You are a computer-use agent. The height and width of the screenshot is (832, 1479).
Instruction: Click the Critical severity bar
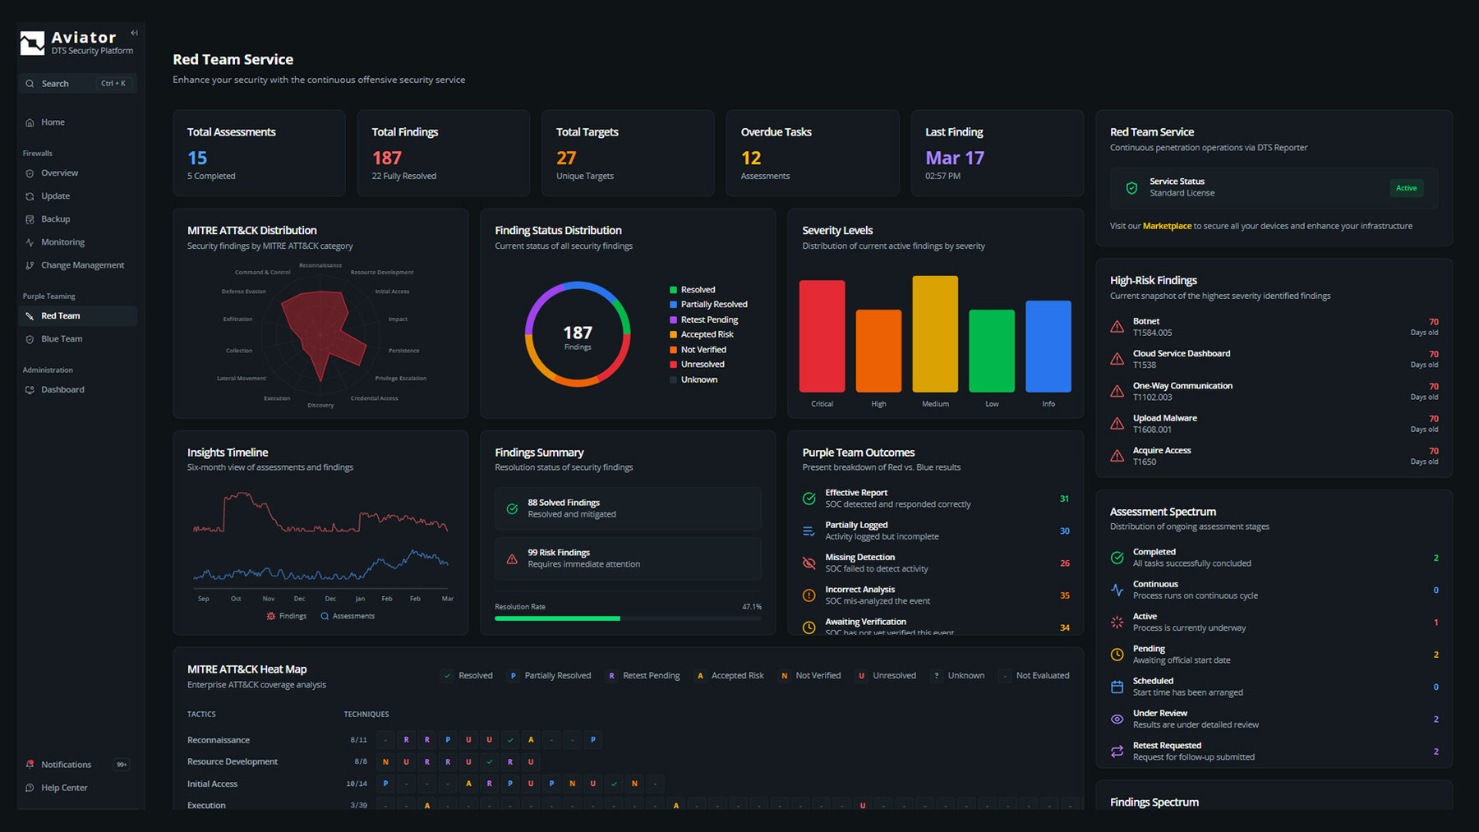tap(822, 336)
